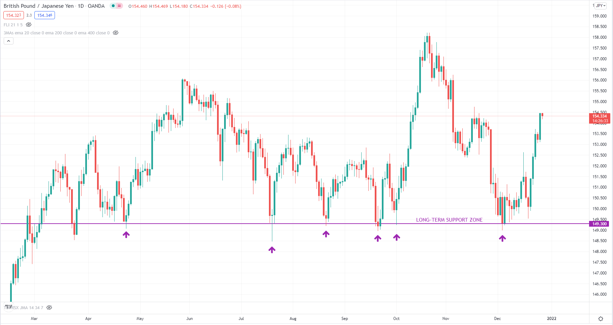
Task: Click the low value L154.180
Action: tap(179, 6)
